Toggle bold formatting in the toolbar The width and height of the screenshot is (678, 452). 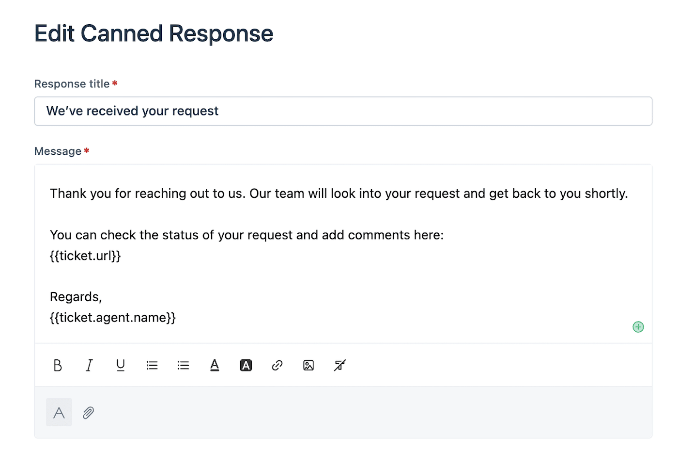point(58,365)
